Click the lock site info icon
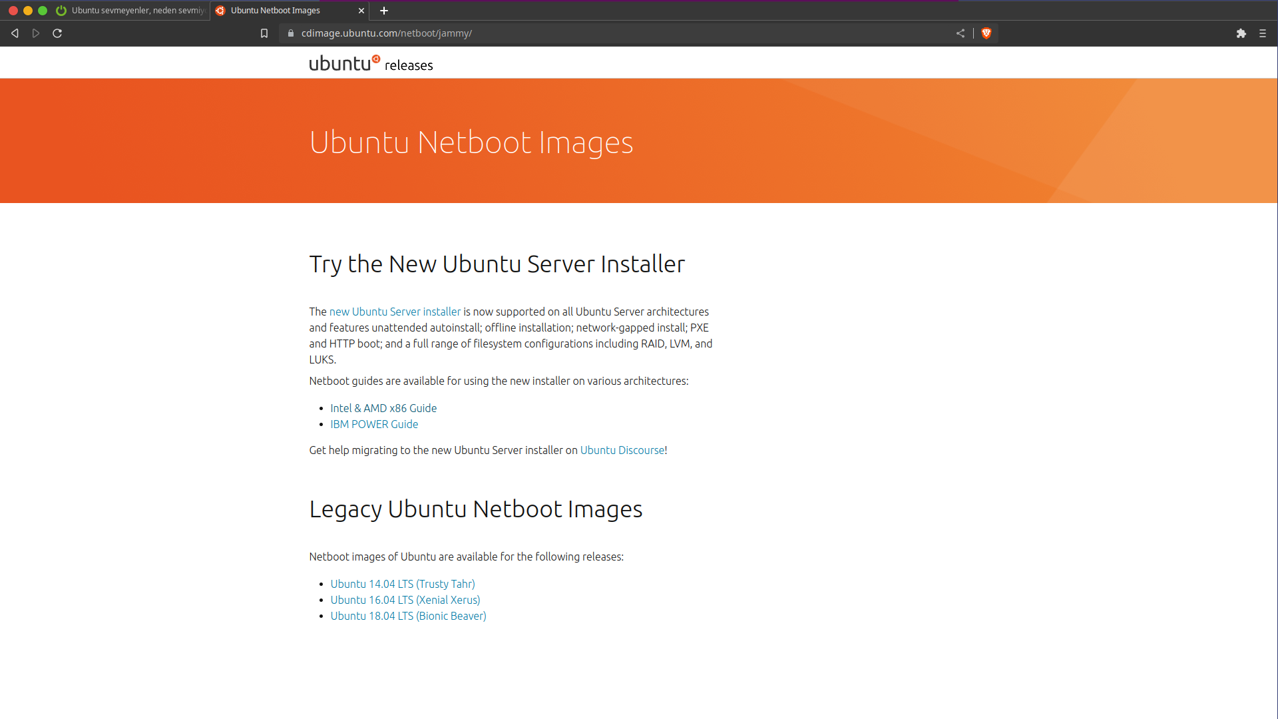This screenshot has width=1278, height=719. 291,33
